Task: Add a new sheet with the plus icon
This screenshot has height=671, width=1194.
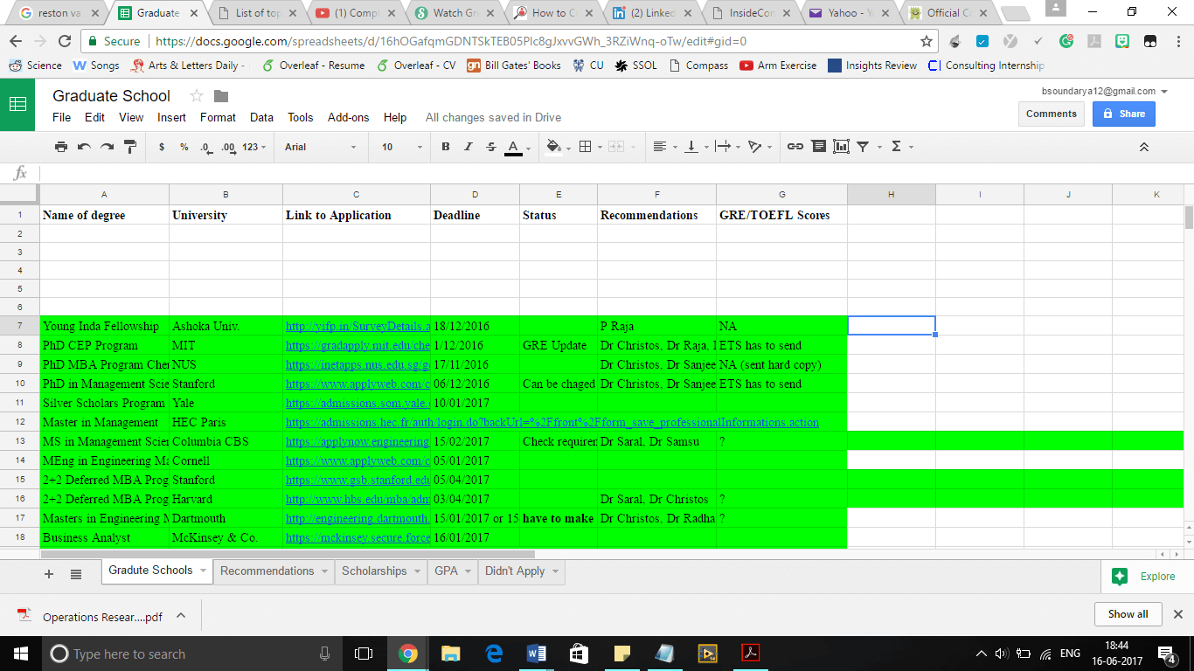Action: pos(49,574)
